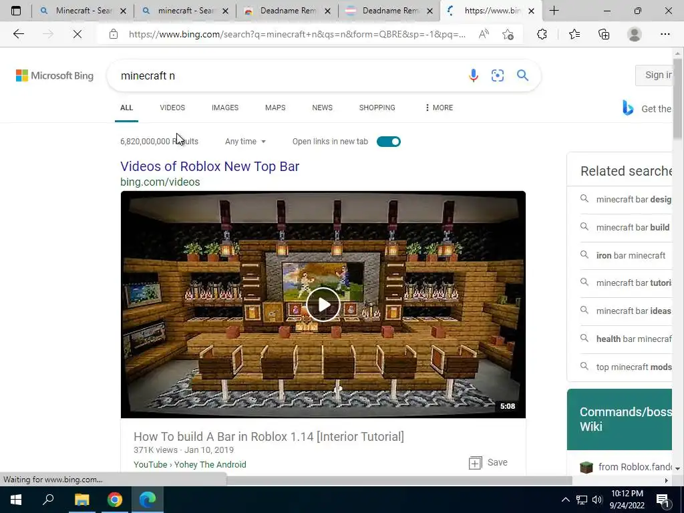Launch Google Chrome from taskbar
684x513 pixels.
[115, 500]
